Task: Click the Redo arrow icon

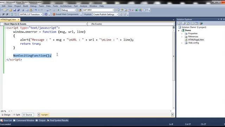Action: 42,10
